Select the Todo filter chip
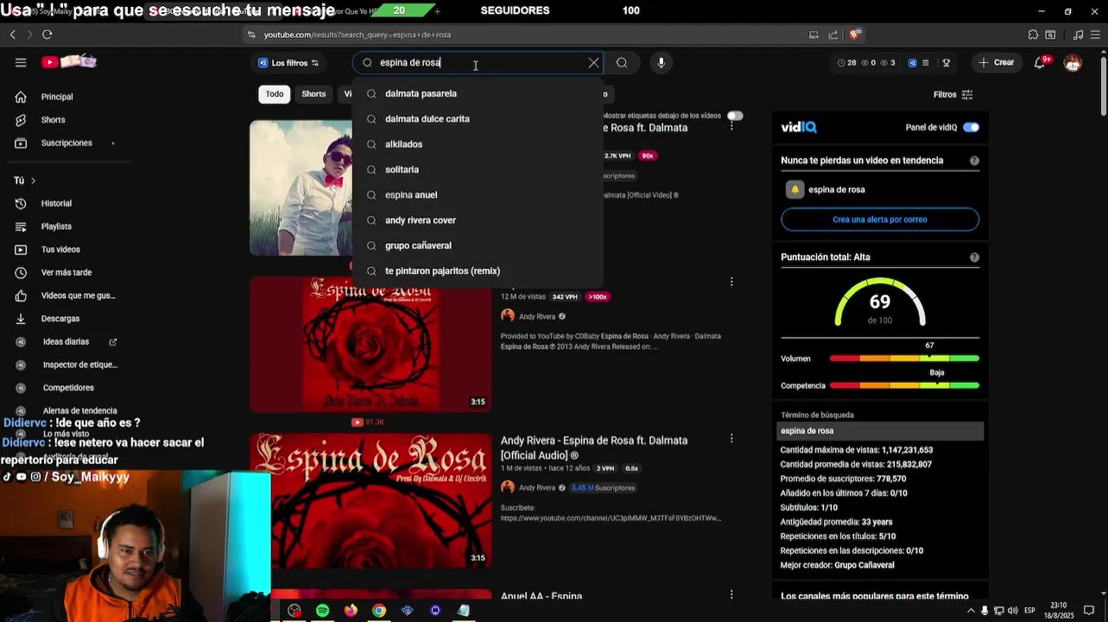This screenshot has height=622, width=1108. [275, 94]
